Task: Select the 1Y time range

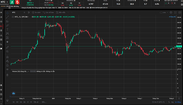Action: point(28,102)
